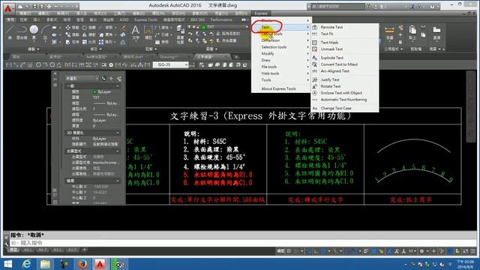480x270 pixels.
Task: Expand the Layers panel flyout arrow
Action: (x=216, y=49)
